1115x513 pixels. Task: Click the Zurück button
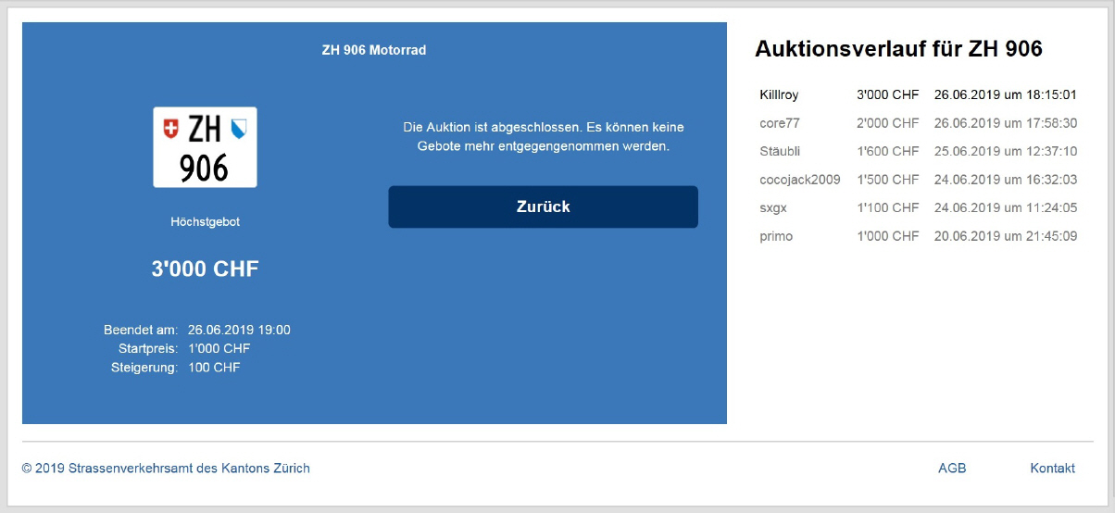tap(543, 206)
